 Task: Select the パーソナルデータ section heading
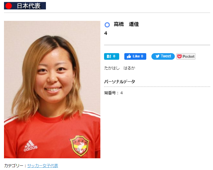(119, 81)
